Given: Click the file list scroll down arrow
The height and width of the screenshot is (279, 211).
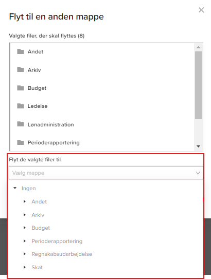Looking at the screenshot, I should click(x=198, y=146).
